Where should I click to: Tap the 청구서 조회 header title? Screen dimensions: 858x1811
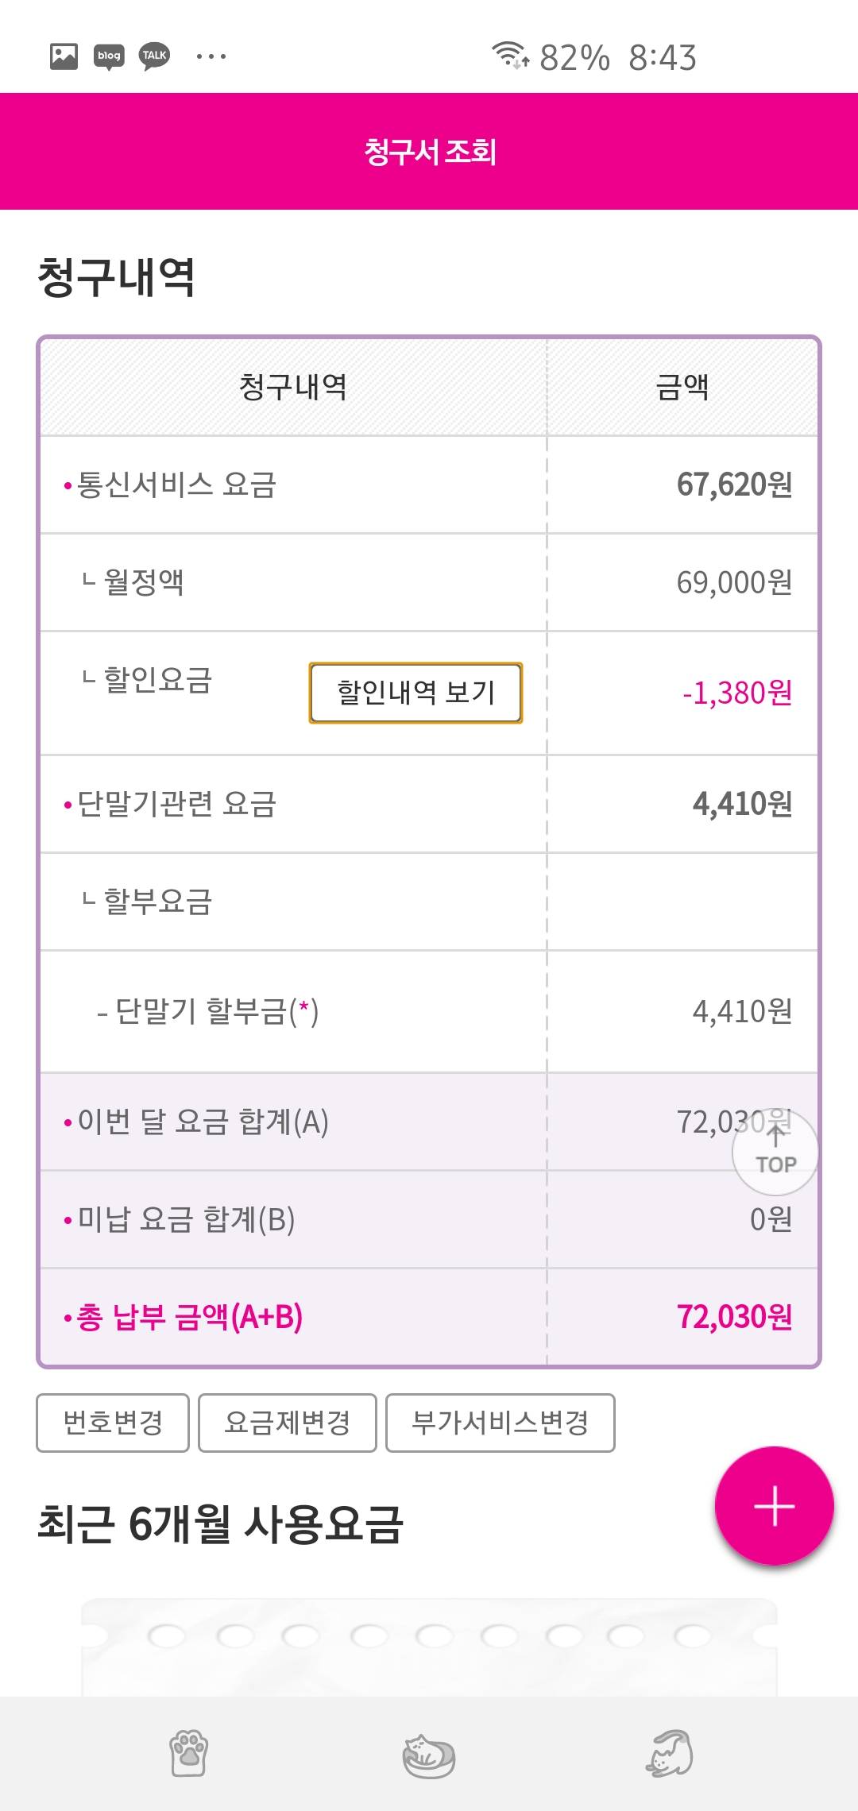pyautogui.click(x=429, y=152)
